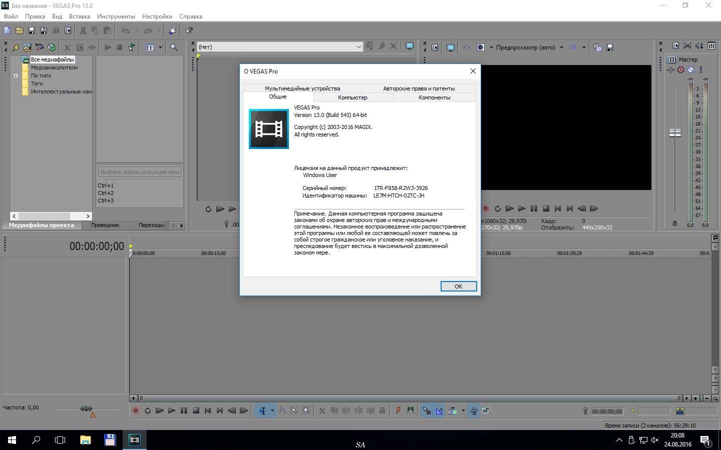Click the Master volume fader handle
Image resolution: width=721 pixels, height=450 pixels.
[x=675, y=132]
